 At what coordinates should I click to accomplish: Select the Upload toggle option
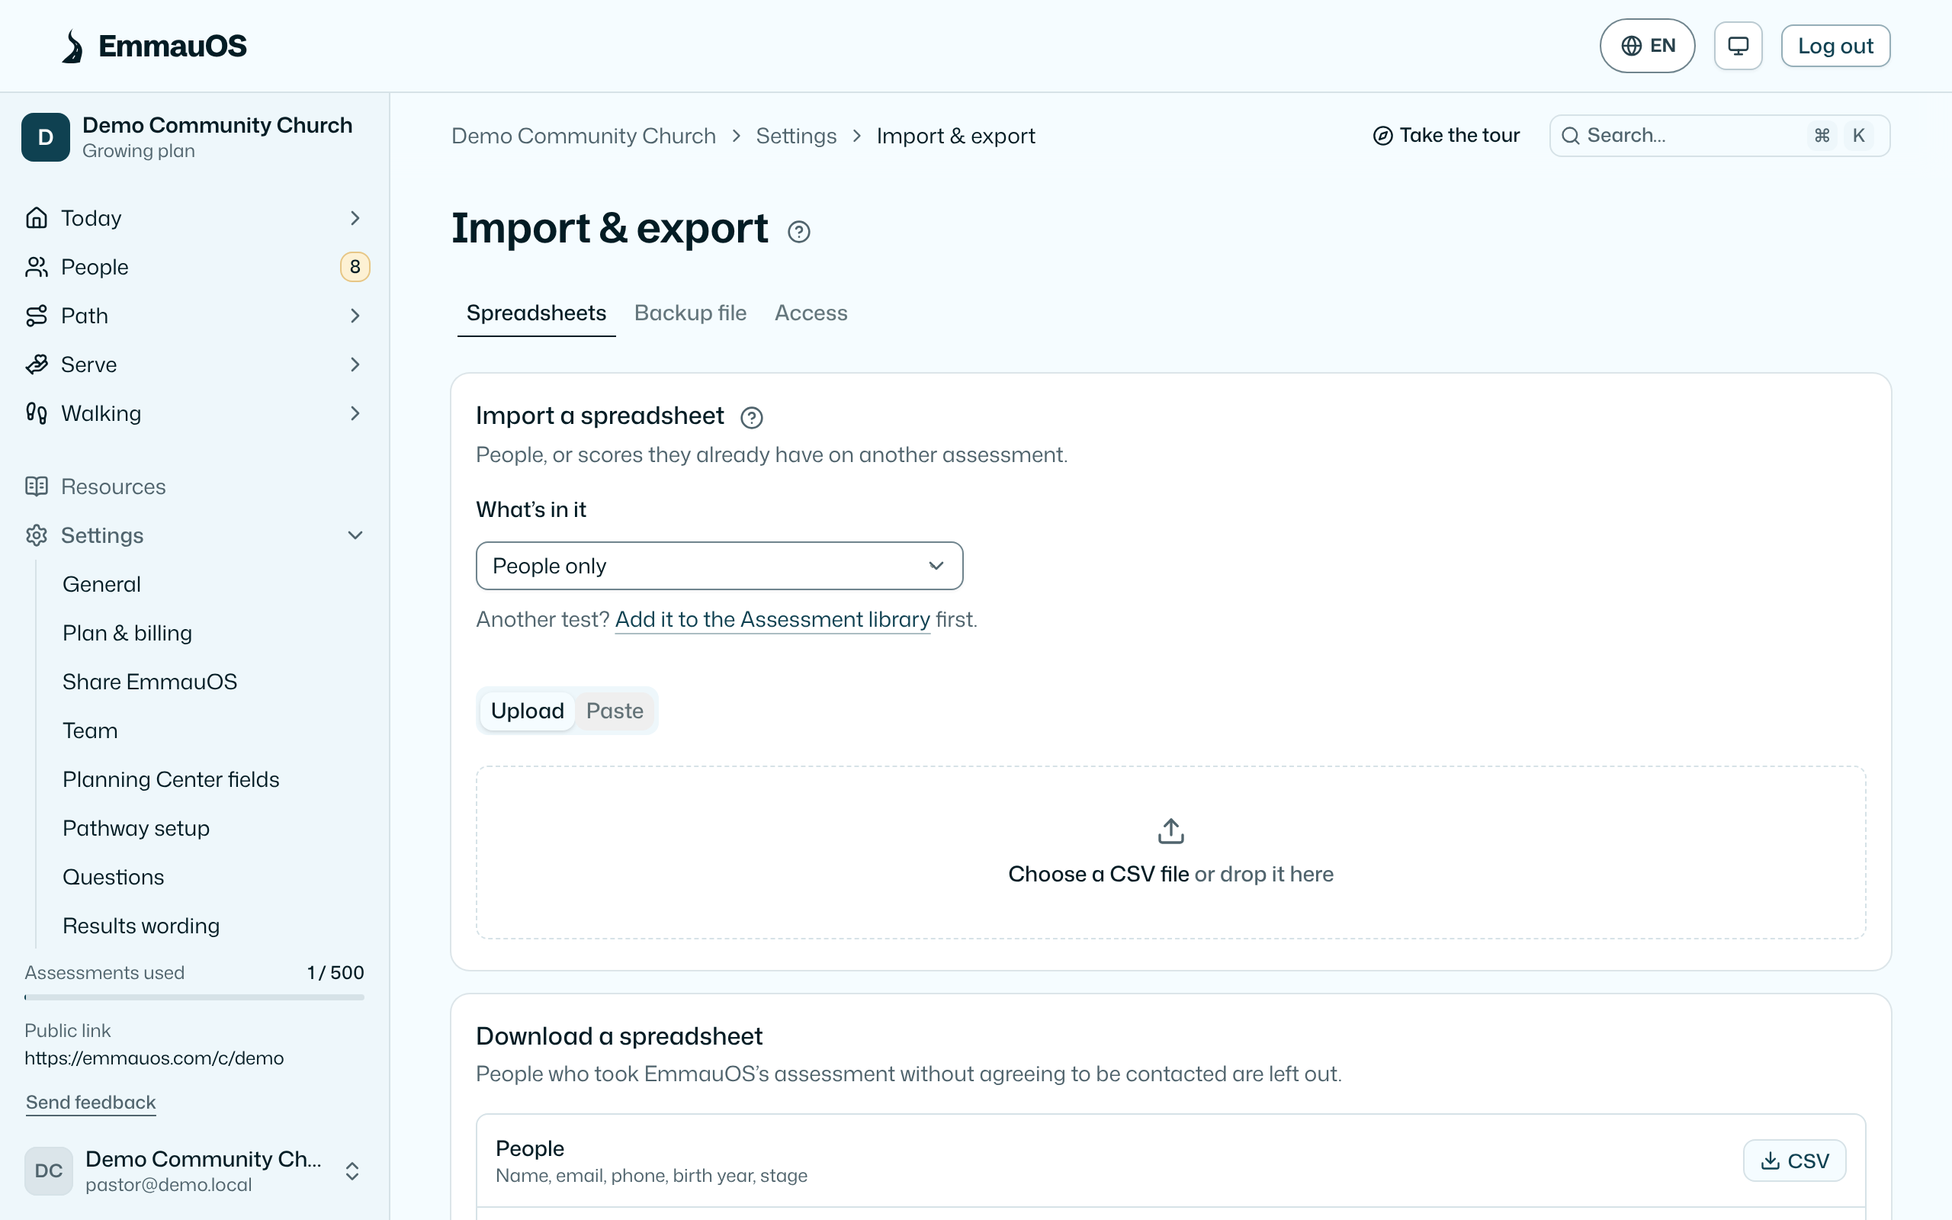click(528, 711)
